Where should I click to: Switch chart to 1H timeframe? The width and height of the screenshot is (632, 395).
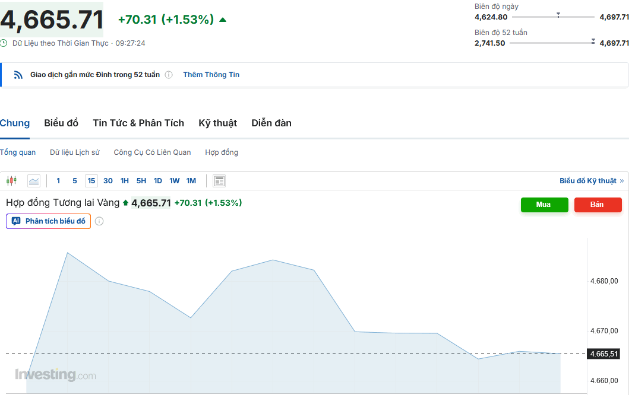click(x=125, y=181)
